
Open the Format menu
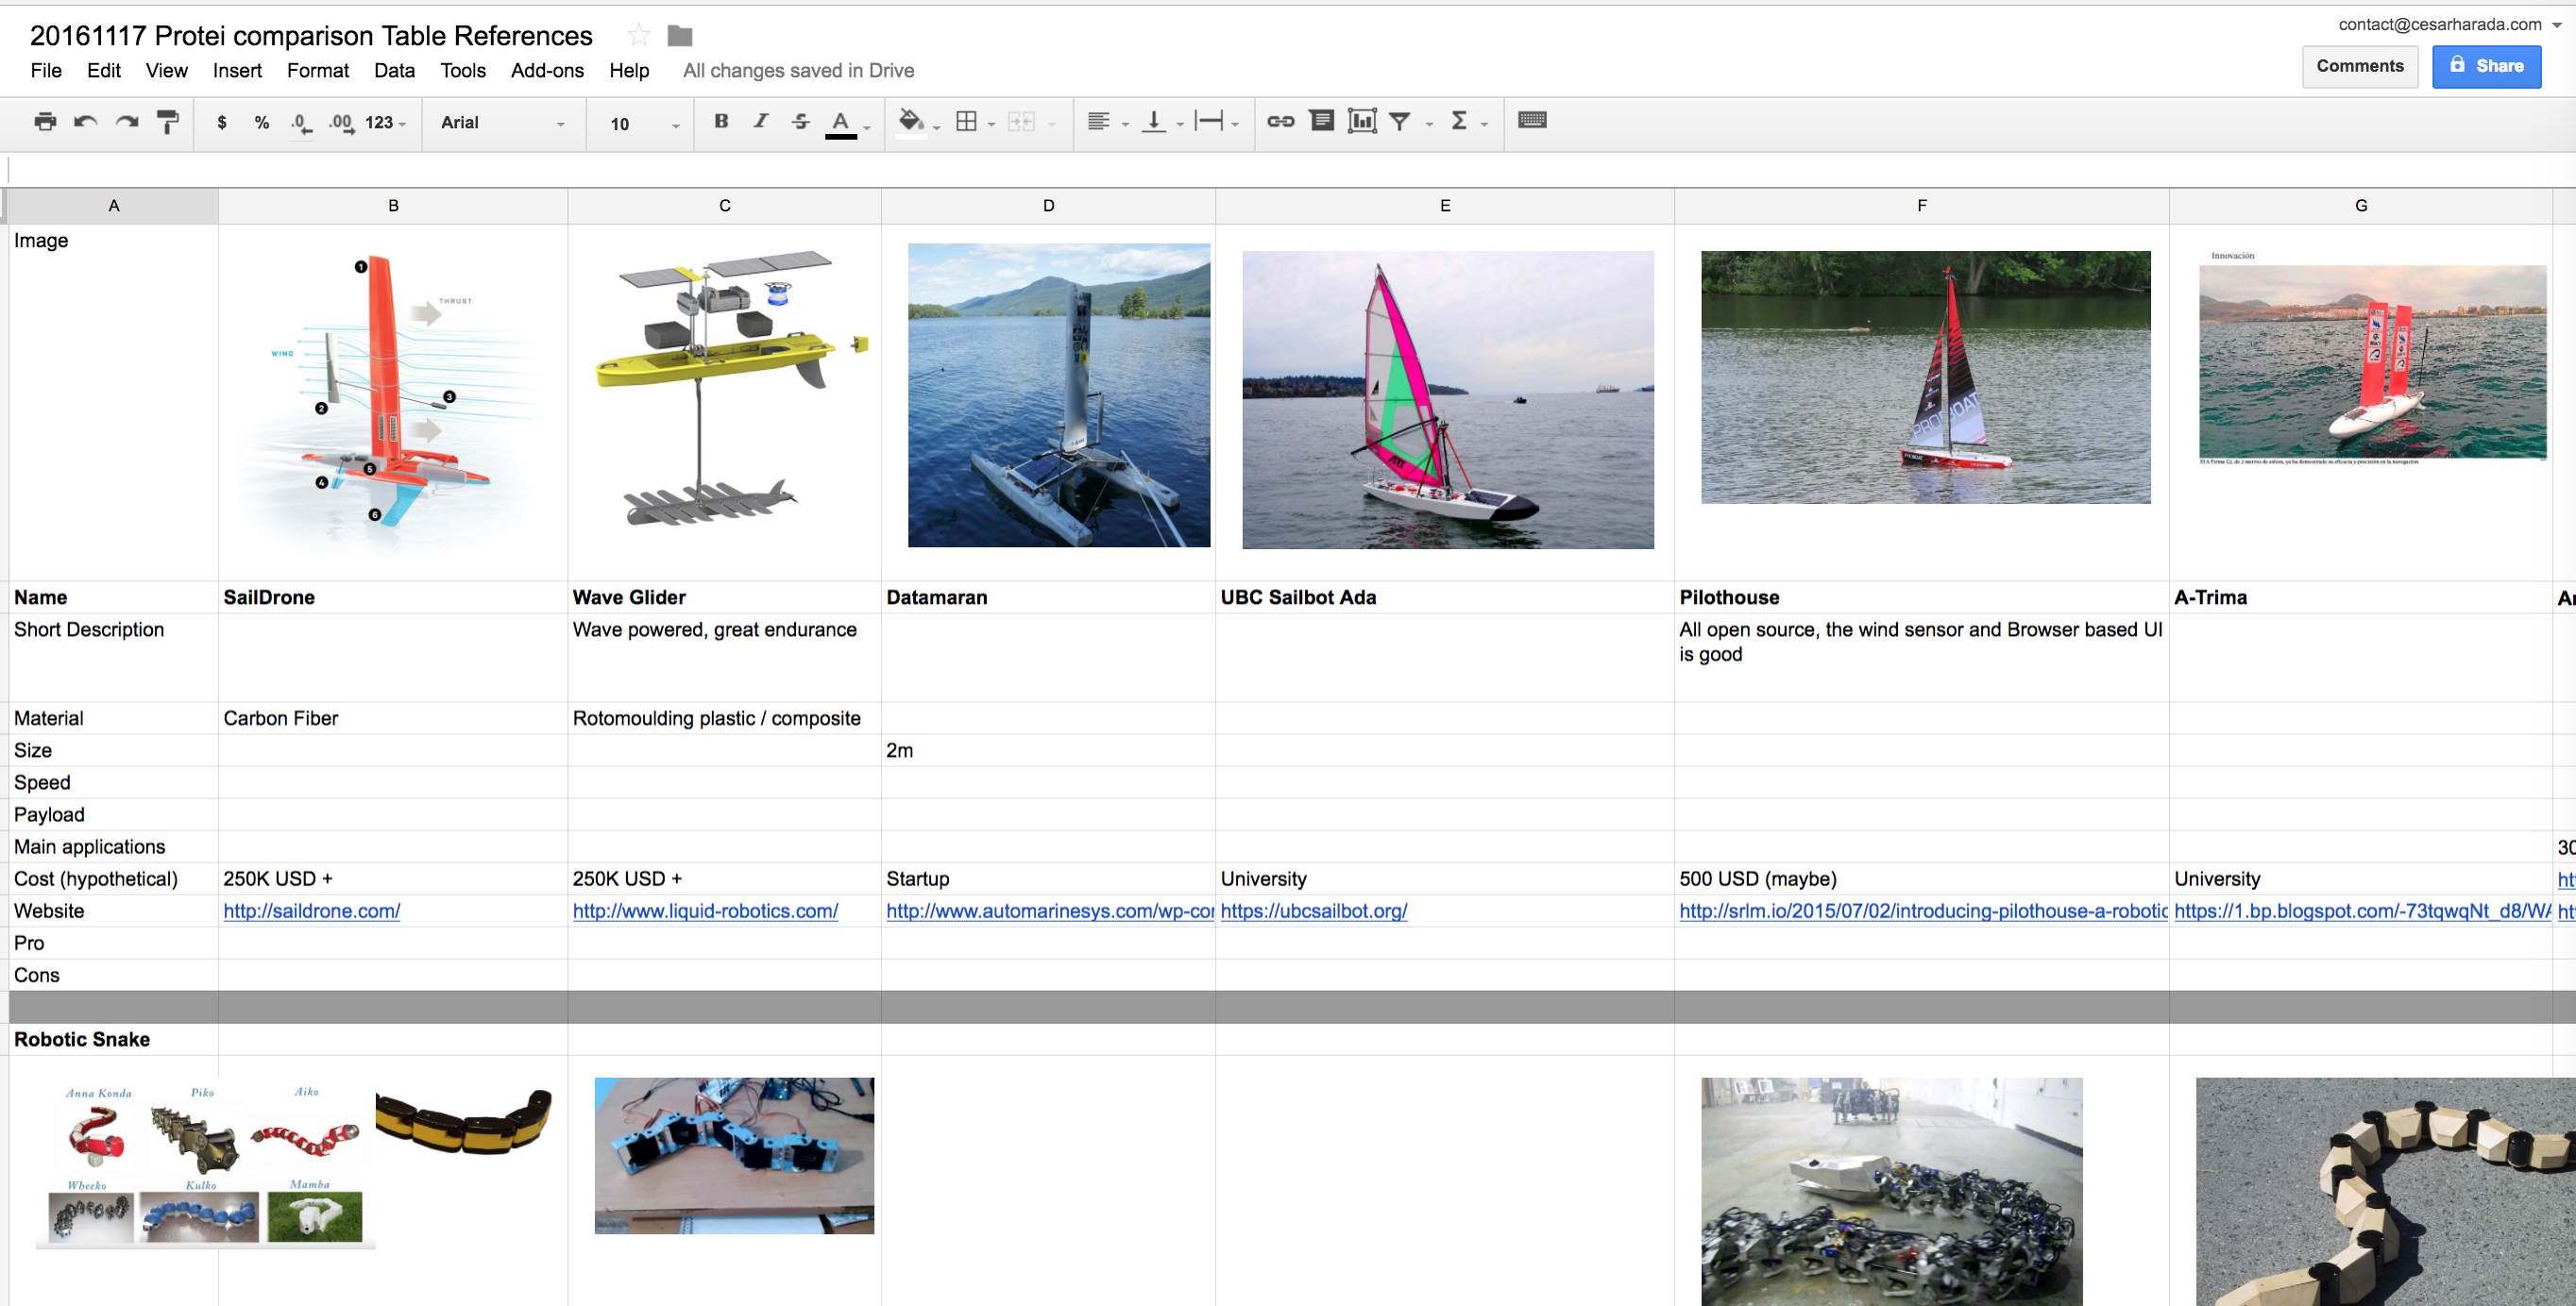(x=318, y=70)
